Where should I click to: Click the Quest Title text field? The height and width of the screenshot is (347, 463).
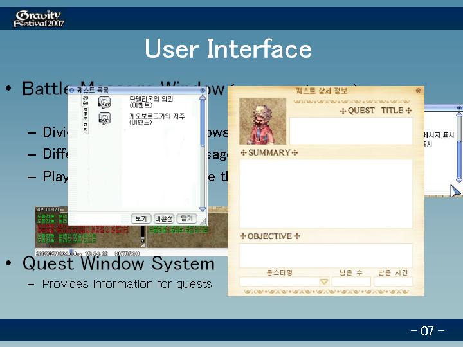coord(350,131)
